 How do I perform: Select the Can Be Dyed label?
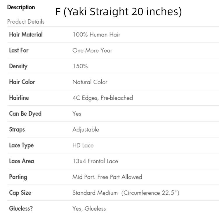pos(25,114)
